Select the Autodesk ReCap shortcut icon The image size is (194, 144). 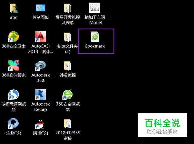pos(40,95)
